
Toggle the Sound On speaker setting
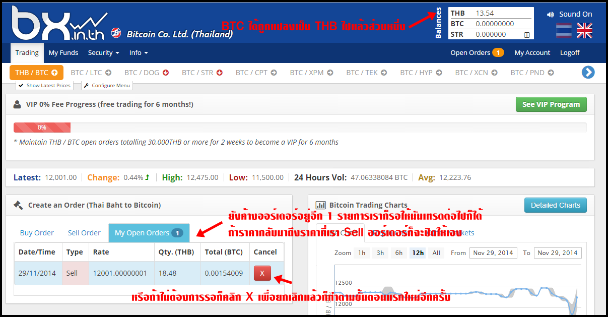570,14
